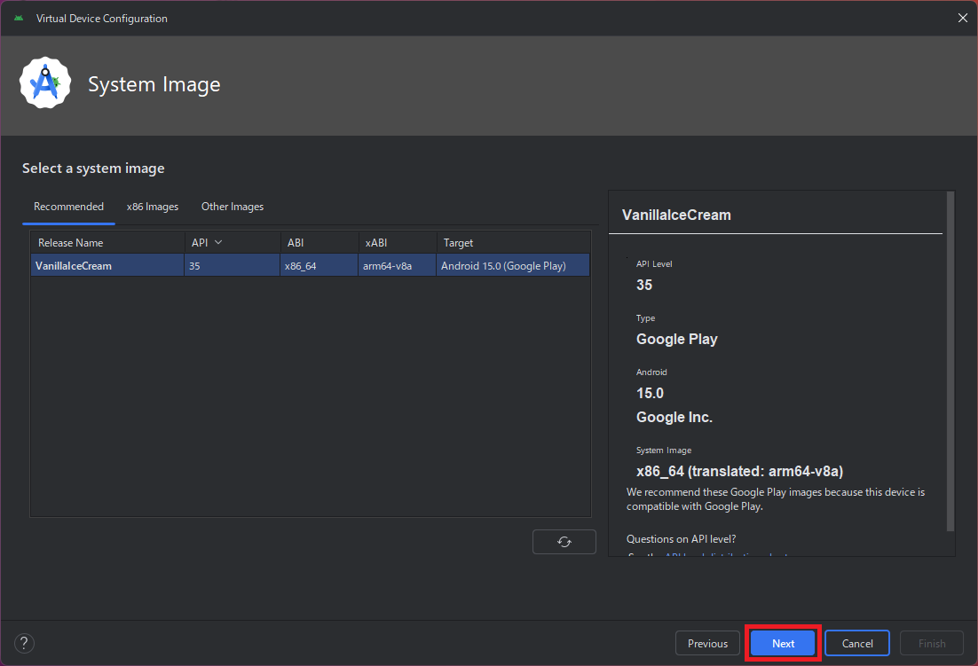Screen dimensions: 978x666
Task: Select the Other Images tab
Action: coord(233,207)
